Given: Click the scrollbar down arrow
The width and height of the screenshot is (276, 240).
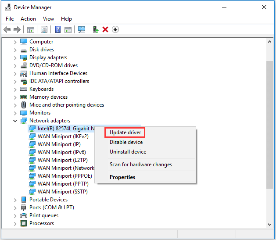Looking at the screenshot, I should [x=269, y=225].
